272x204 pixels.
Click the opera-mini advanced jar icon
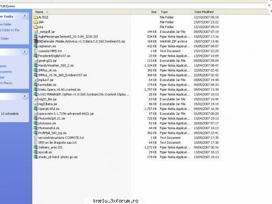36,114
